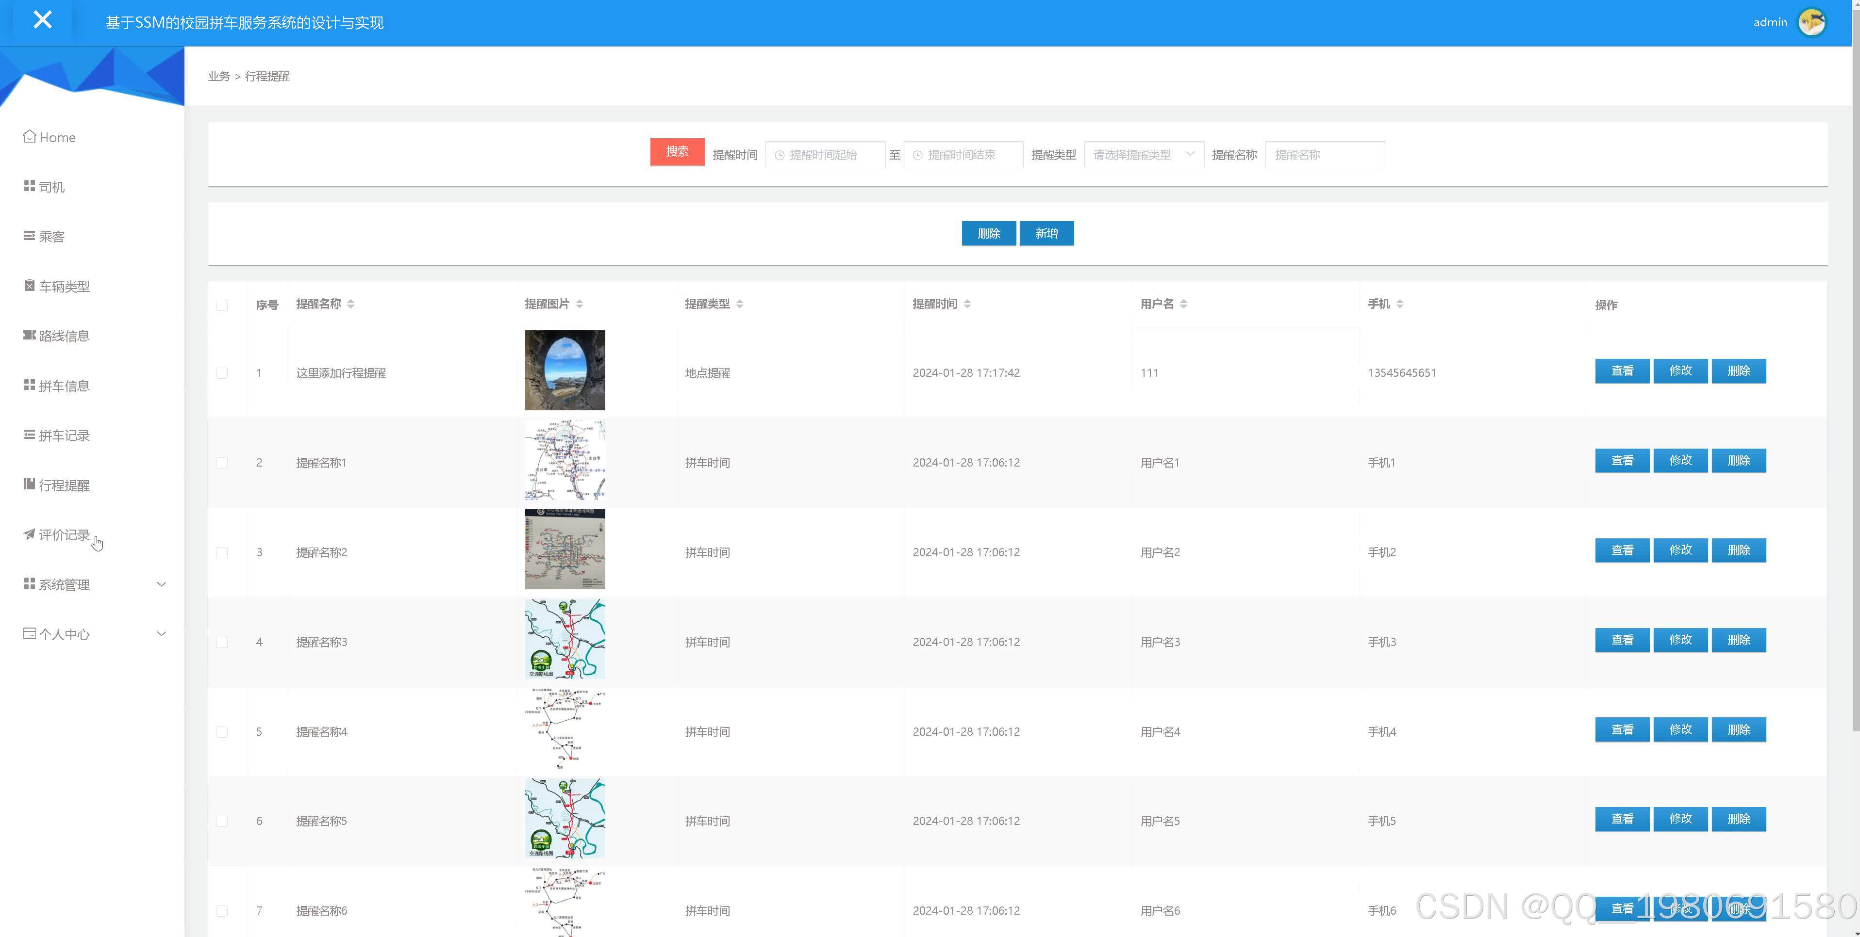Sort by 提醒时间 column arrows

pos(967,304)
